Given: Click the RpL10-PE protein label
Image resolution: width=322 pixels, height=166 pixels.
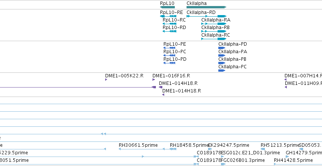Looking at the screenshot, I should (x=174, y=44).
